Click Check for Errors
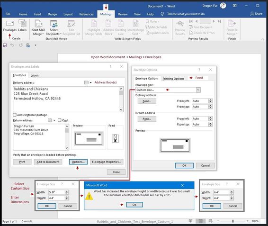The height and width of the screenshot is (226, 268). [x=202, y=33]
